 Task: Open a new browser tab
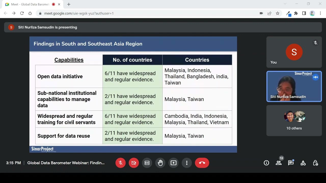(x=69, y=4)
